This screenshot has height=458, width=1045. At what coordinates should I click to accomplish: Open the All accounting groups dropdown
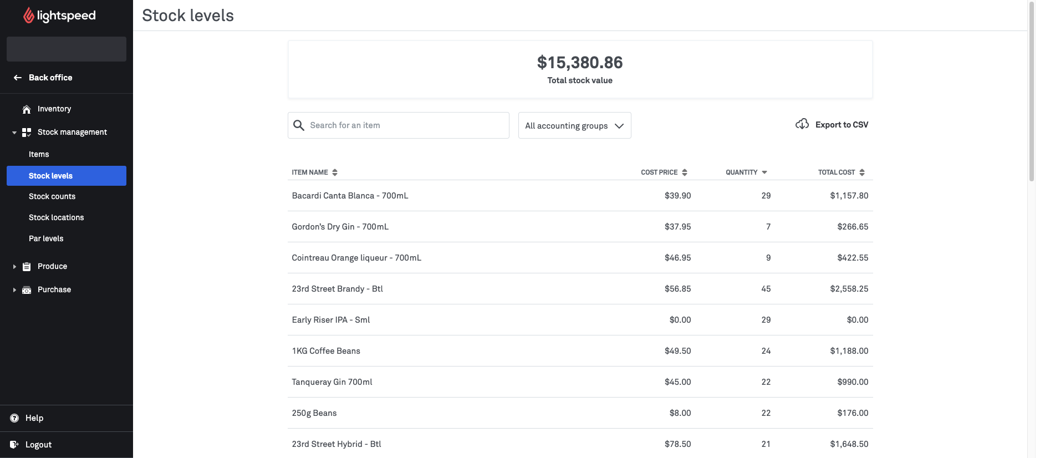pyautogui.click(x=574, y=125)
